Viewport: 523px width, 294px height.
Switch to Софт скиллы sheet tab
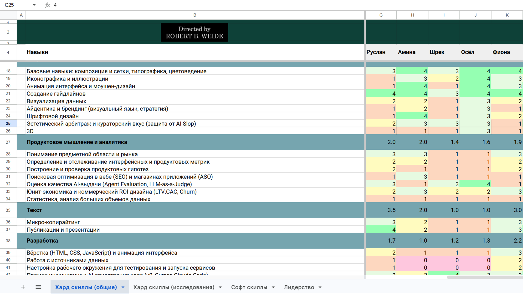[249, 287]
